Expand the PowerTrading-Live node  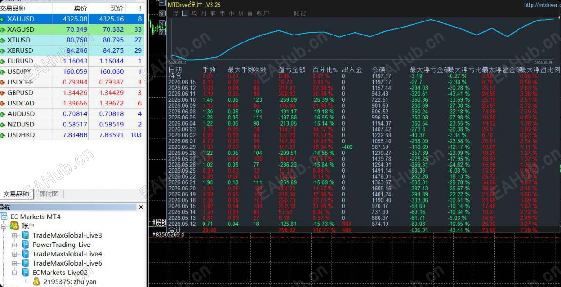pyautogui.click(x=15, y=245)
